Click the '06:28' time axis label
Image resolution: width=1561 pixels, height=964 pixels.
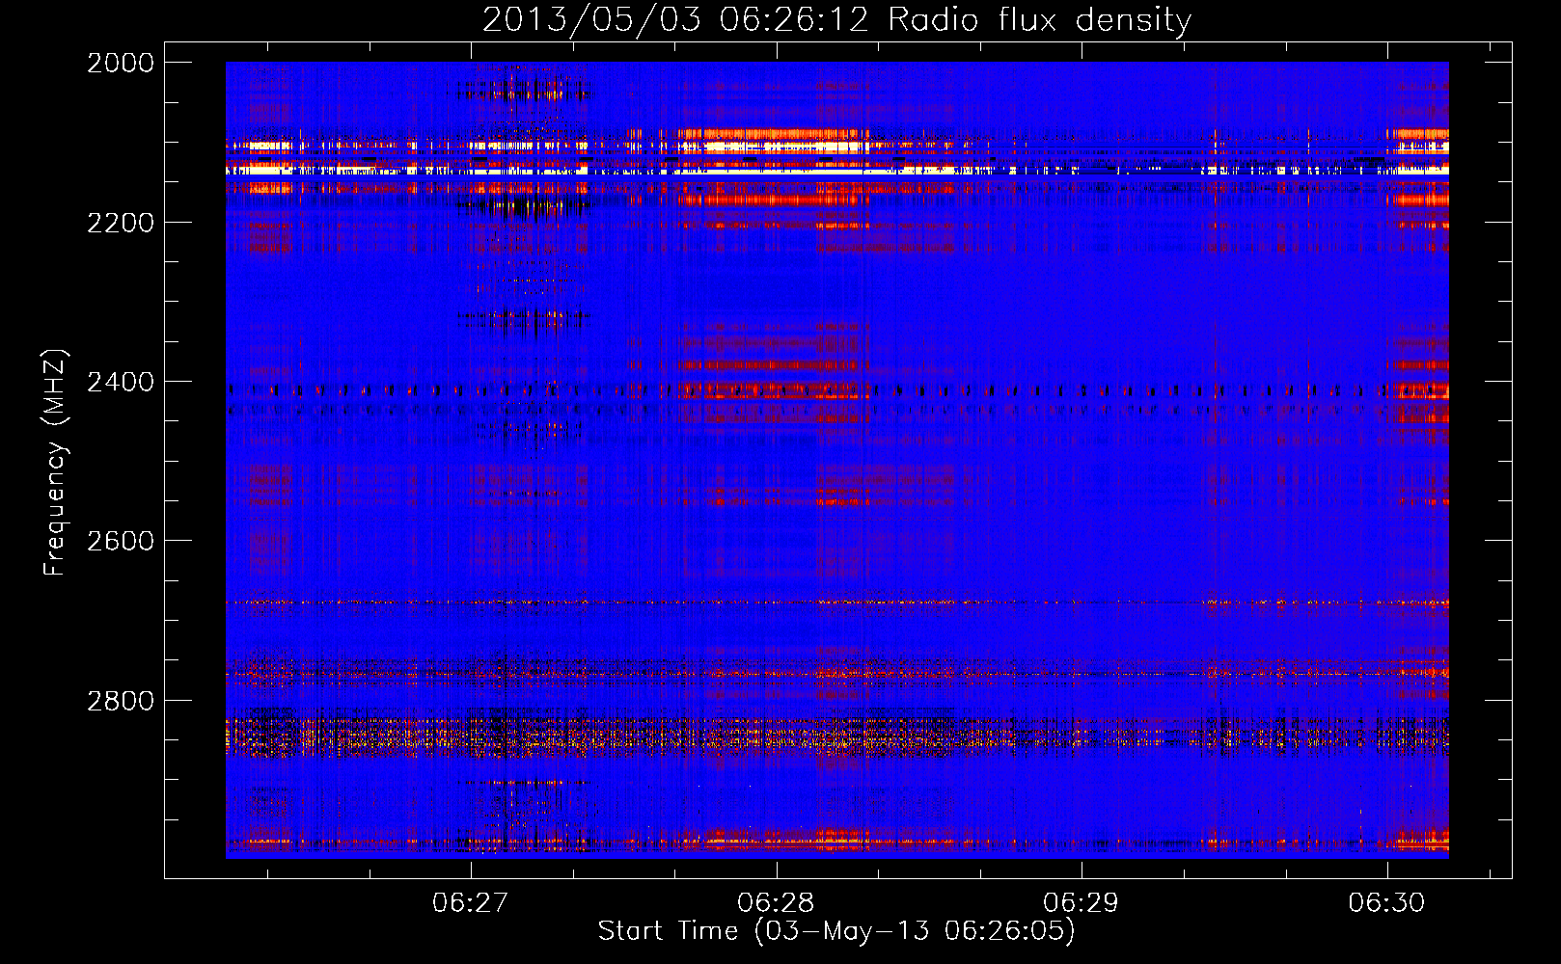click(x=776, y=902)
